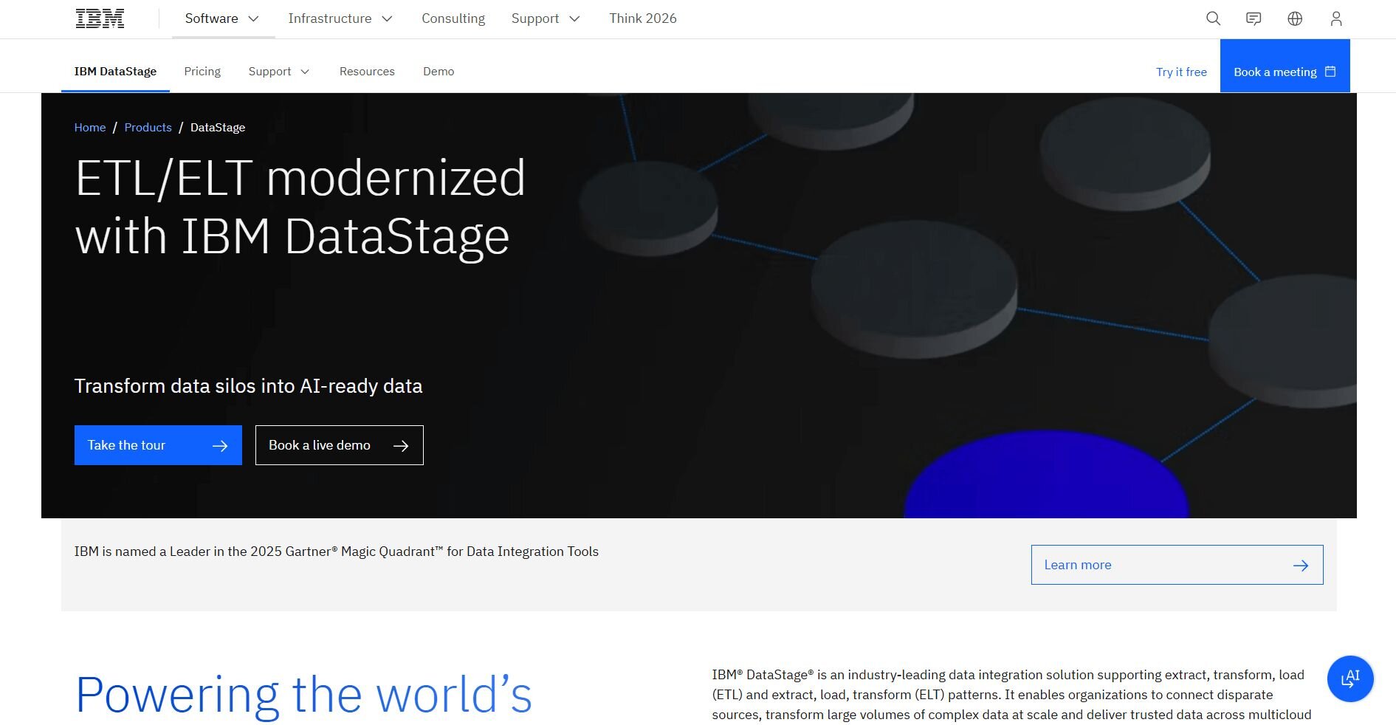Screen dimensions: 1396x725
Task: Expand the top Support dropdown
Action: coord(546,18)
